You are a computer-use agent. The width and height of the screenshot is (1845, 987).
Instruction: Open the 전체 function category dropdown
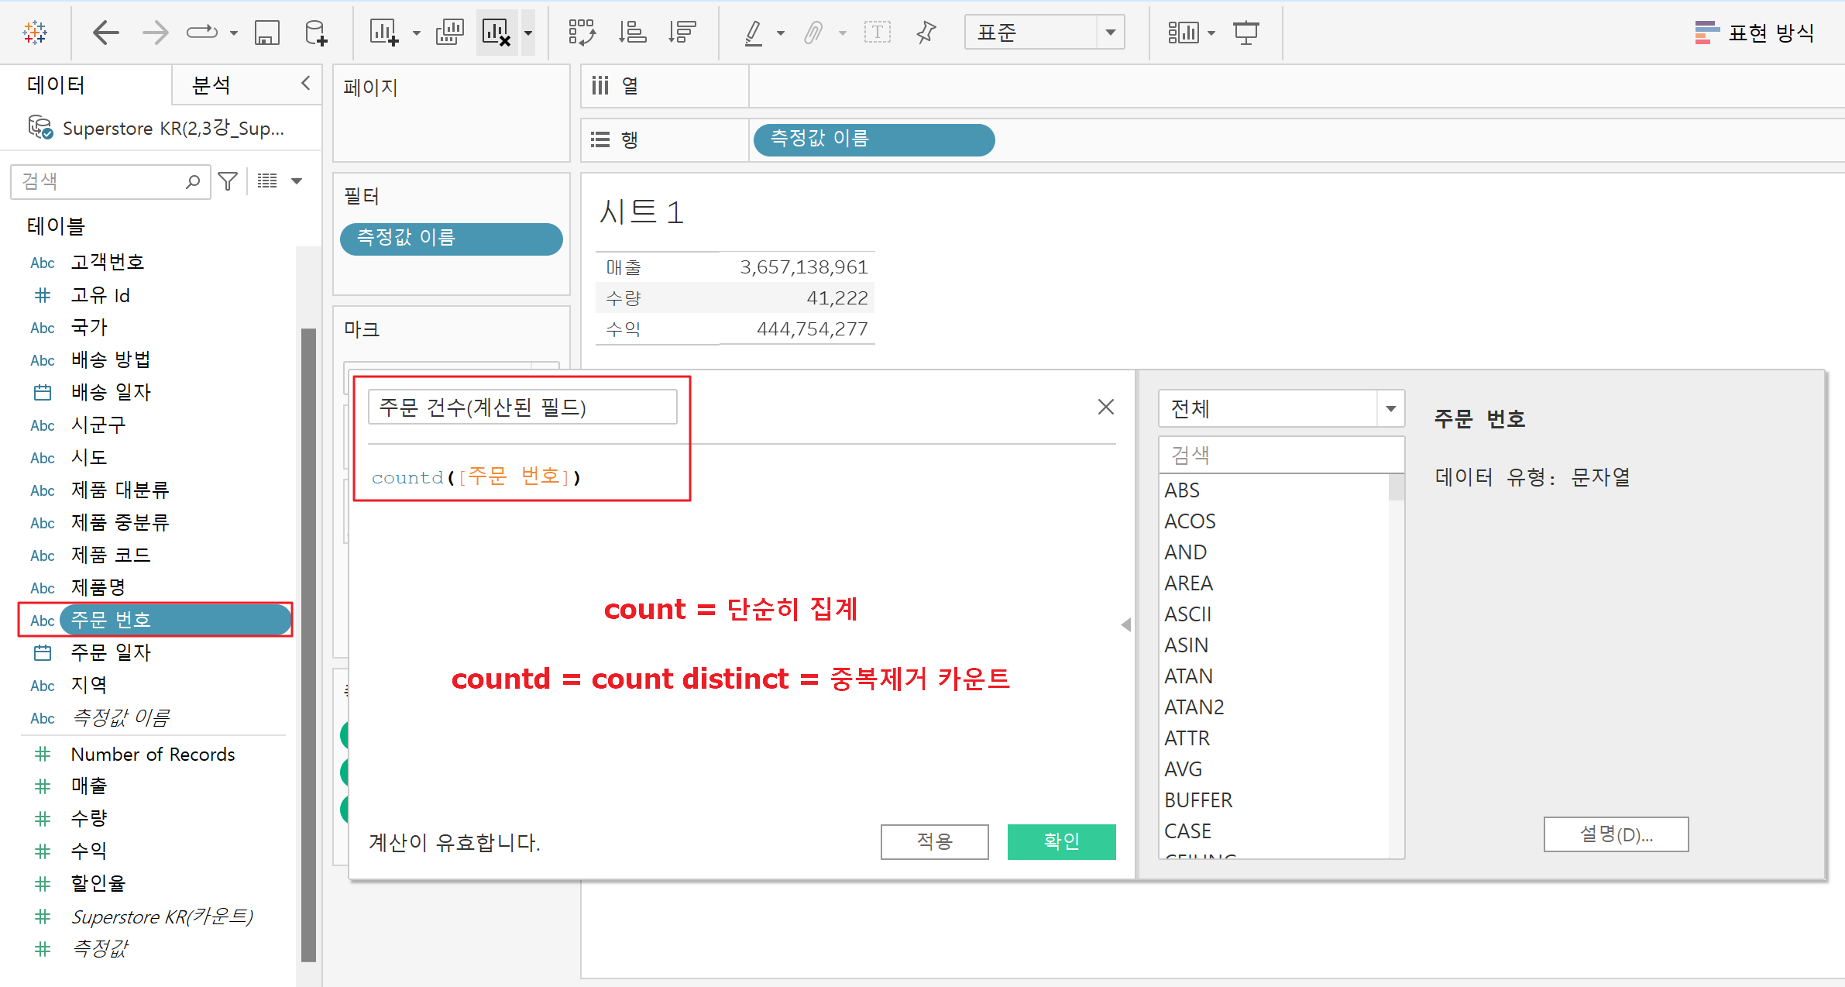click(x=1390, y=408)
